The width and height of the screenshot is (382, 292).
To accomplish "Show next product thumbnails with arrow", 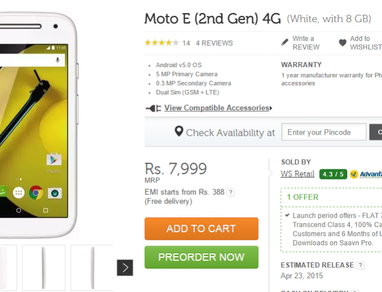I will coord(125,267).
